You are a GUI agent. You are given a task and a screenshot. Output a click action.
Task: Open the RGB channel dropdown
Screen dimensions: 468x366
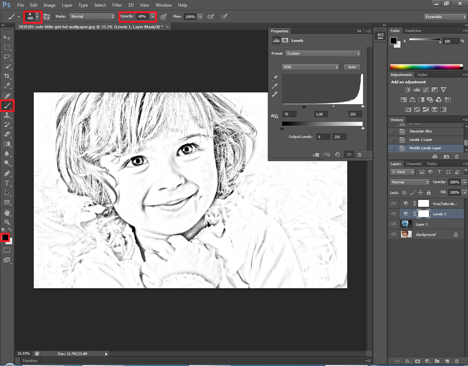310,67
